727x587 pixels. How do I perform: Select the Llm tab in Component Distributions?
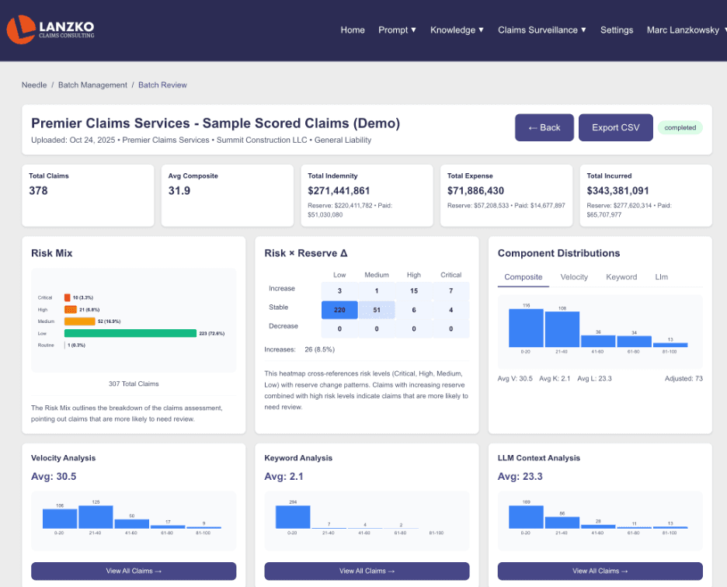(x=664, y=276)
